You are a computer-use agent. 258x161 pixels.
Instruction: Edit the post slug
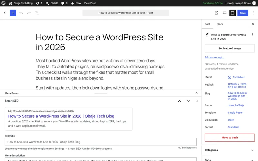[238, 96]
